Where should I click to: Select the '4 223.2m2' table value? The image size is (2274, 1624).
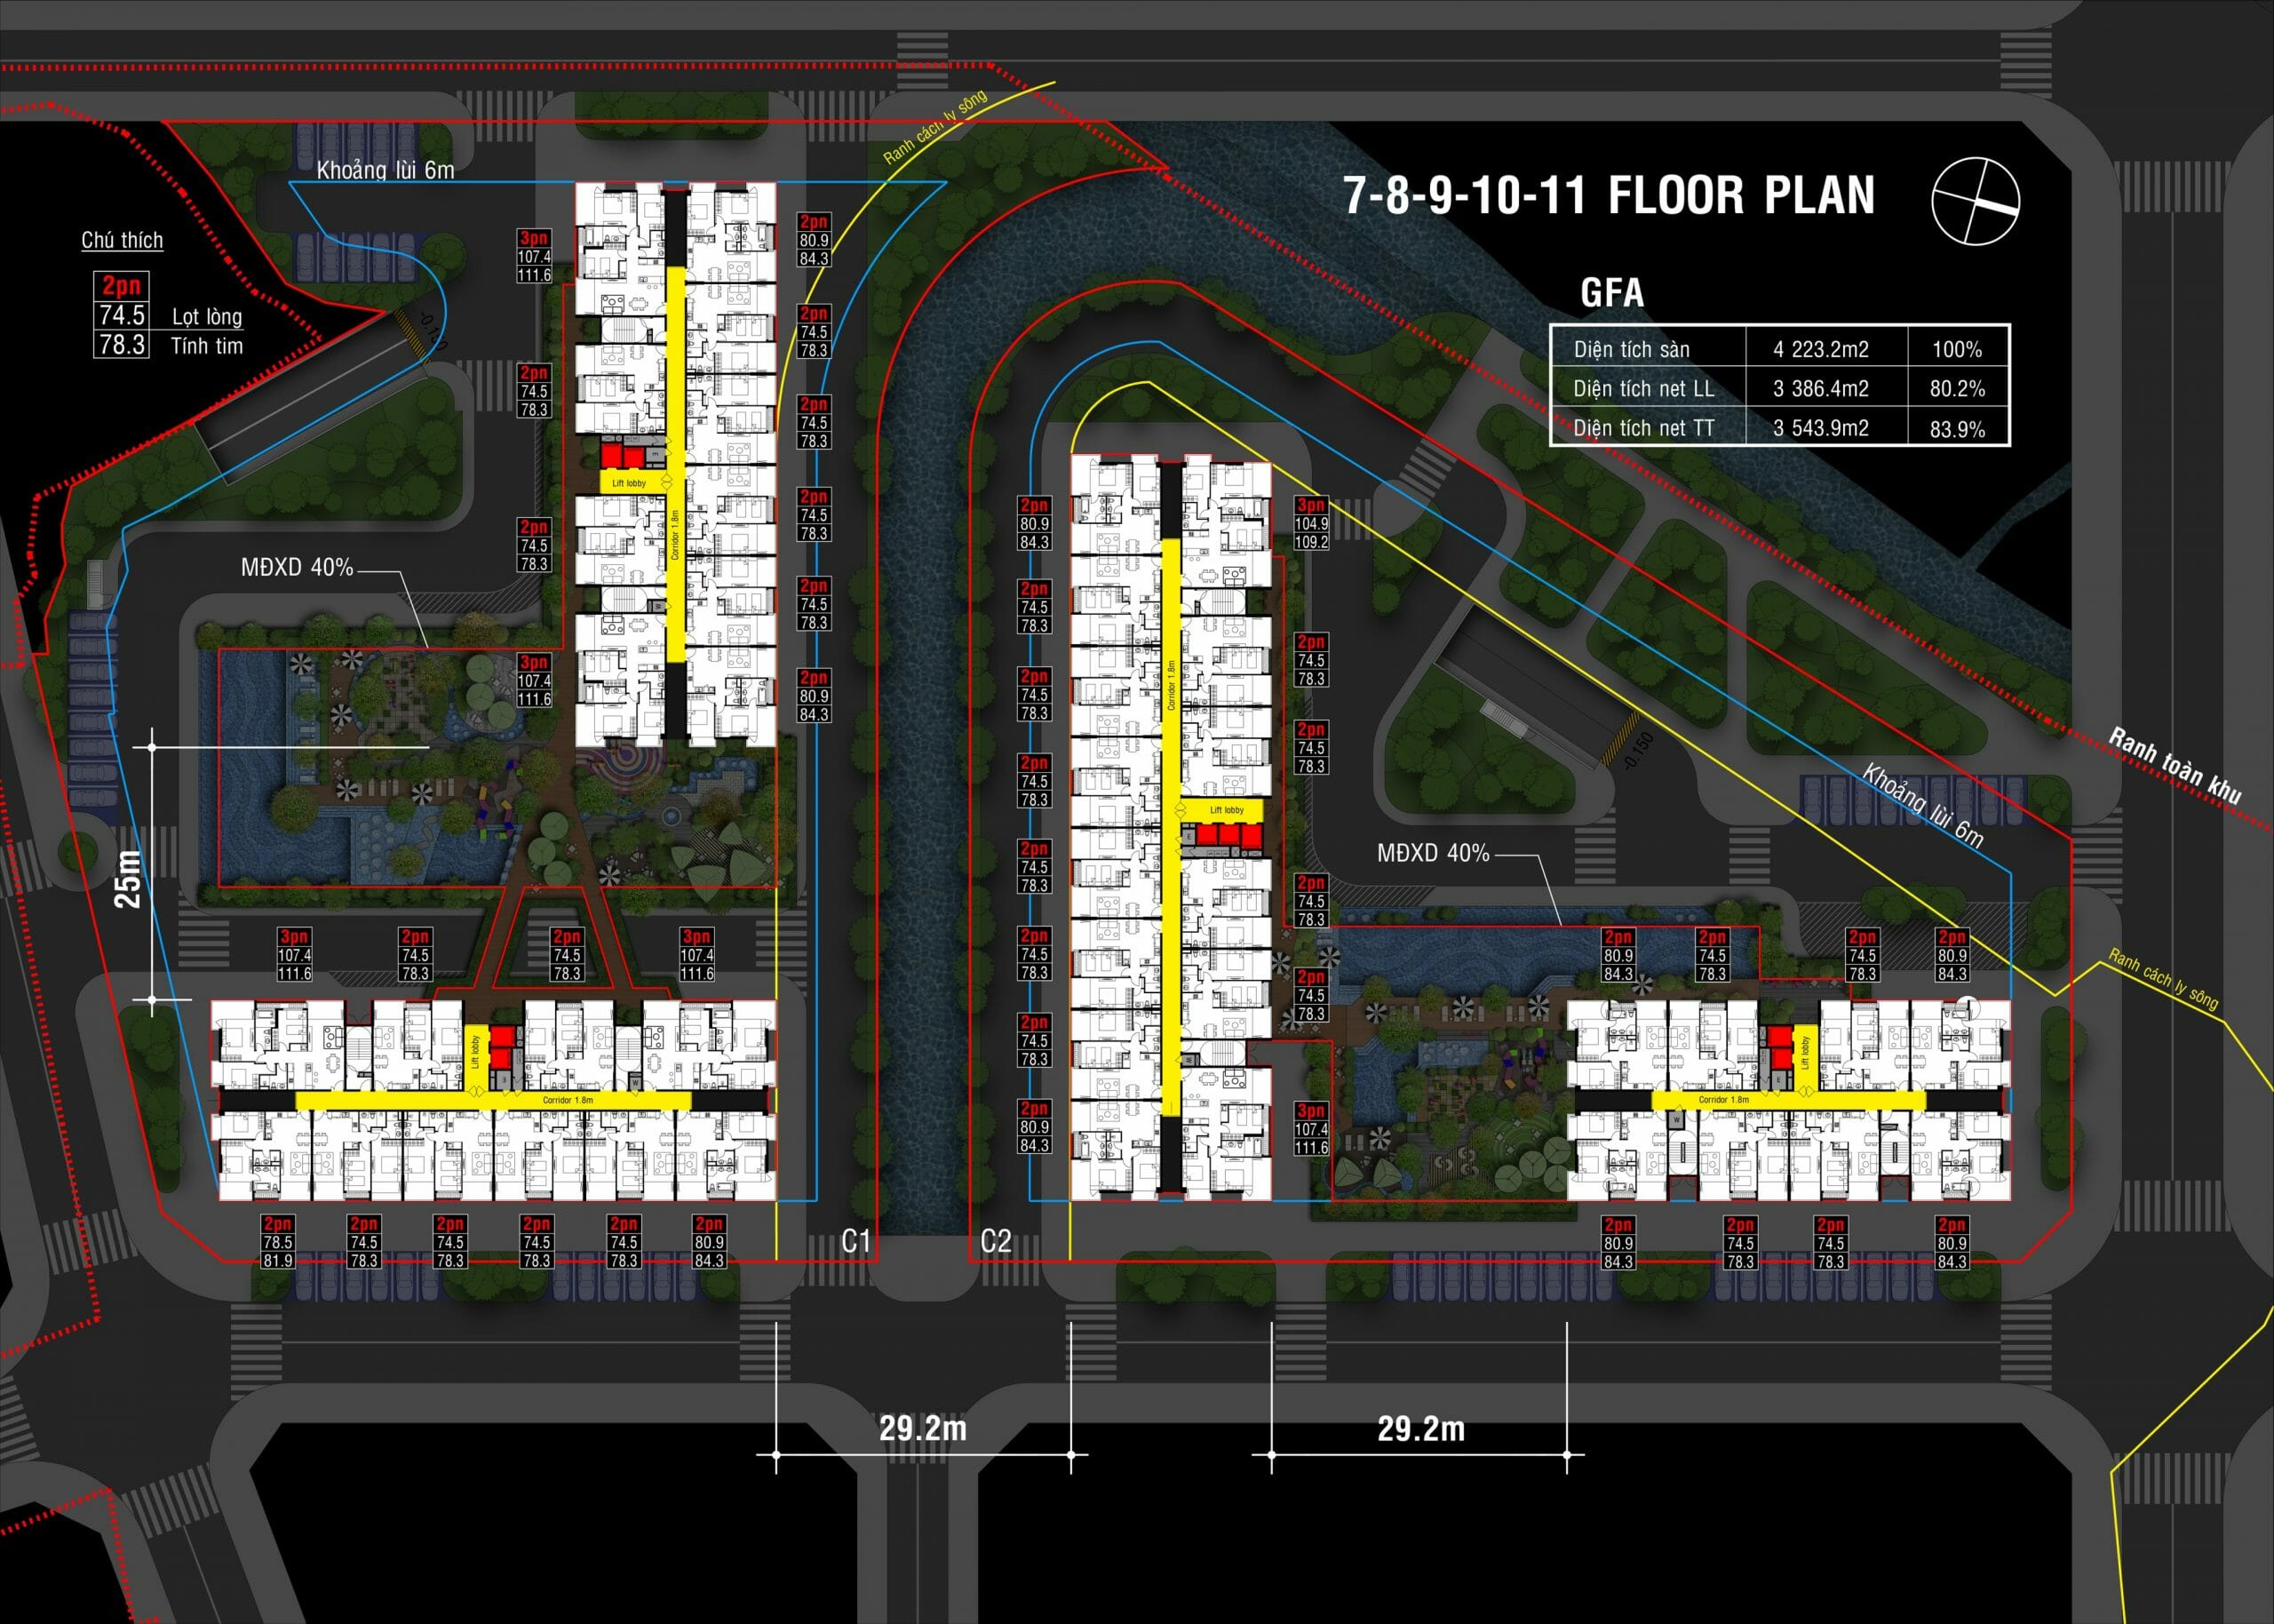[x=1821, y=350]
